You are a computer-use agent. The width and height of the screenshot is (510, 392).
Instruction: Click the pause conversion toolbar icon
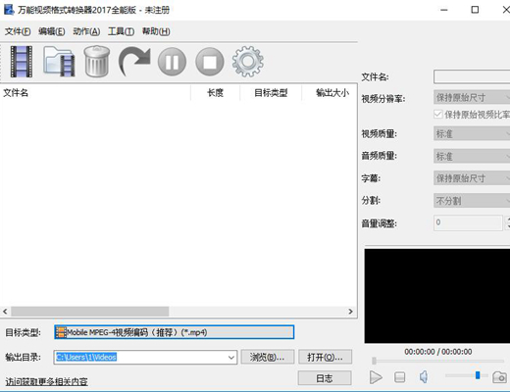(172, 62)
